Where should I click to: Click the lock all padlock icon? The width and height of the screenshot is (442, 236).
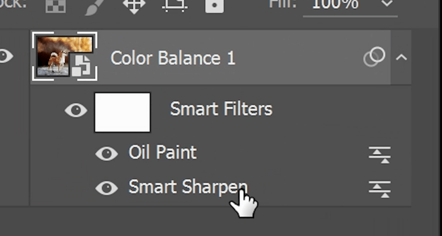coord(214,5)
